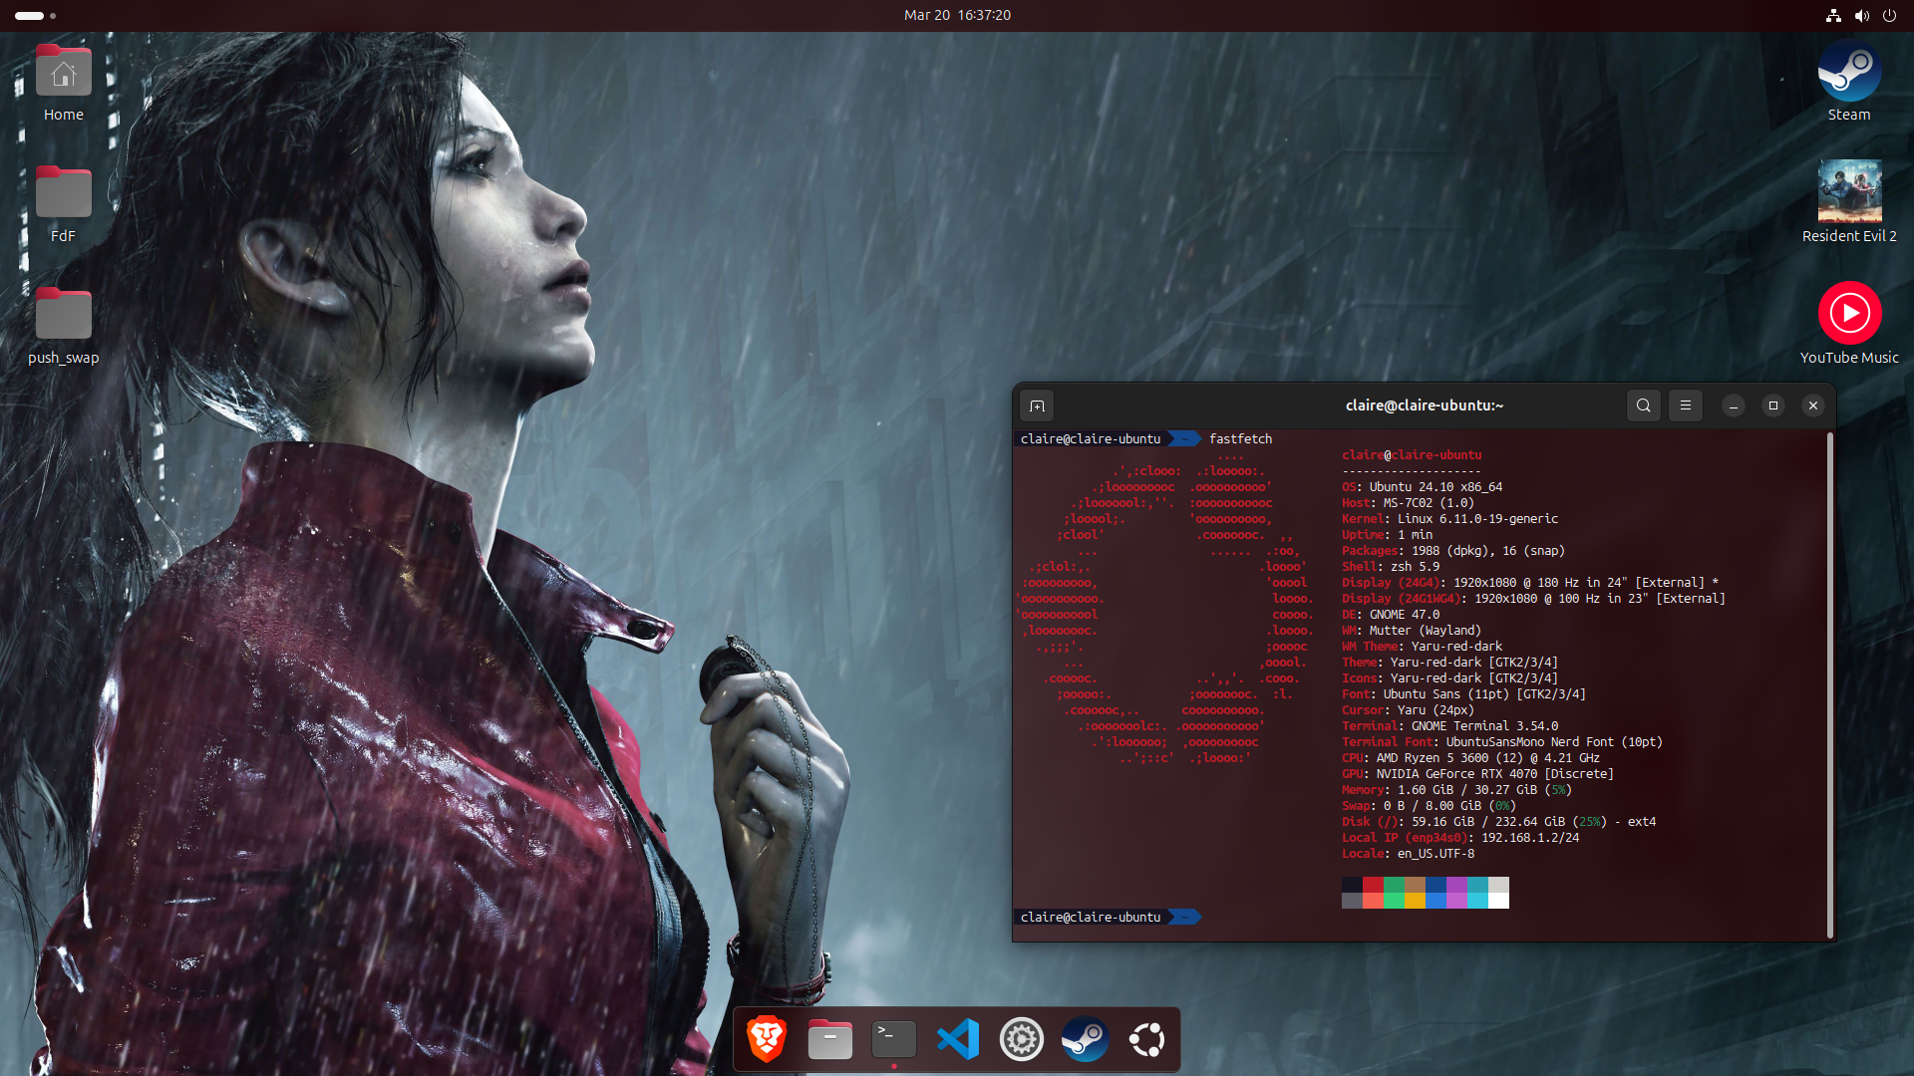Open the volume icon in top bar
The height and width of the screenshot is (1076, 1914).
pos(1861,15)
